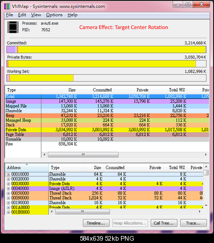Expand the 00190000 Shareable entry
This screenshot has height=243, width=214.
coord(8,203)
